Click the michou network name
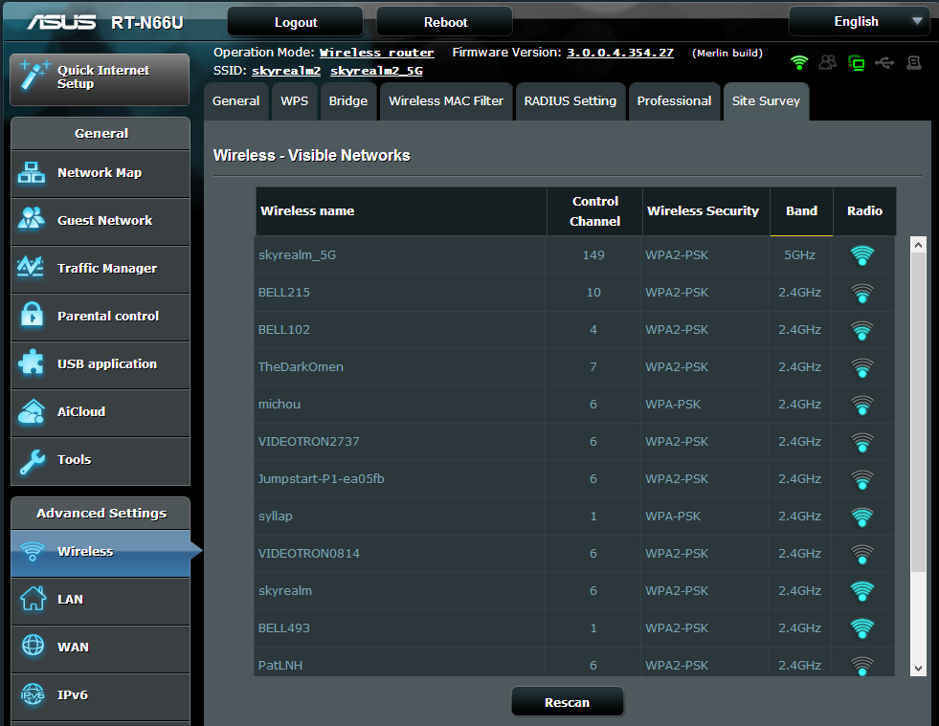This screenshot has width=939, height=726. tap(279, 405)
